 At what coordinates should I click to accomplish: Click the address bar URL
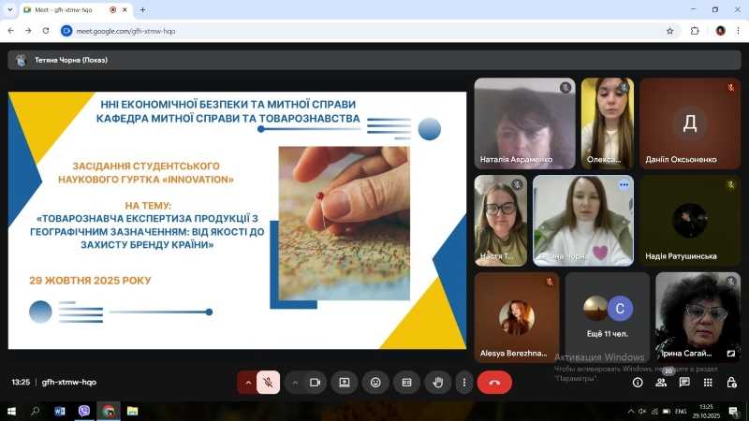click(125, 31)
